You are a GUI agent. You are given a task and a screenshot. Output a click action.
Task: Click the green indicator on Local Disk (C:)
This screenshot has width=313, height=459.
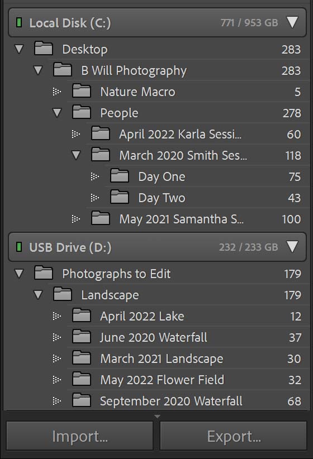point(19,22)
